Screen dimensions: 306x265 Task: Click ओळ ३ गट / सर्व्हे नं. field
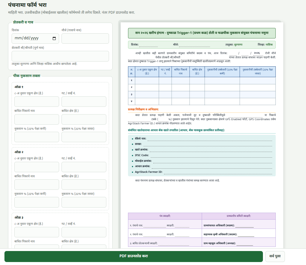84,232
